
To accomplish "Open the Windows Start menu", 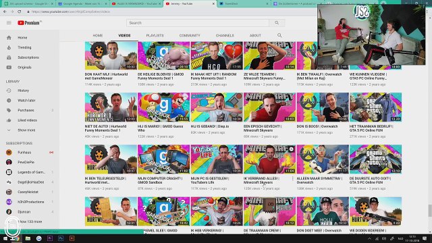I will coord(5,238).
